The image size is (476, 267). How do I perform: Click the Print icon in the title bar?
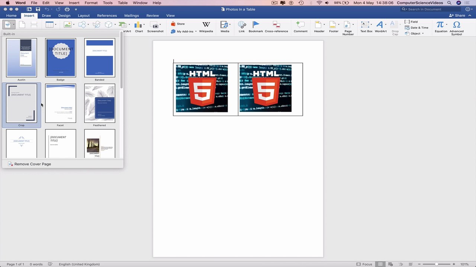click(67, 9)
